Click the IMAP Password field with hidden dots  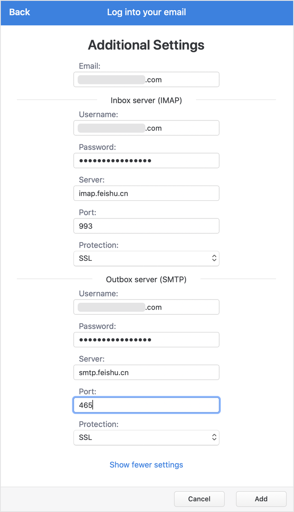point(146,160)
